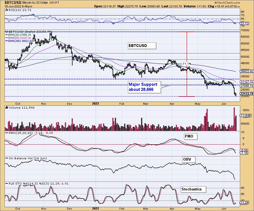The height and width of the screenshot is (211, 254).
Task: Click the green up-arrow beside Chg value
Action: [x=239, y=6]
